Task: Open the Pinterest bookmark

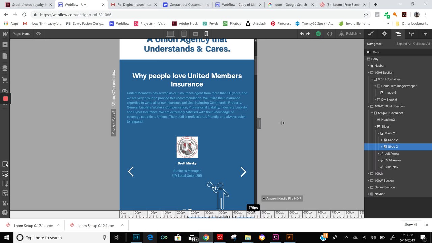Action: click(280, 24)
